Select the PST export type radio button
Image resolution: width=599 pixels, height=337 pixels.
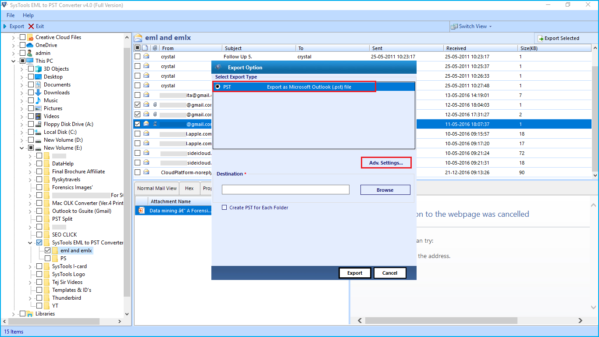tap(217, 87)
